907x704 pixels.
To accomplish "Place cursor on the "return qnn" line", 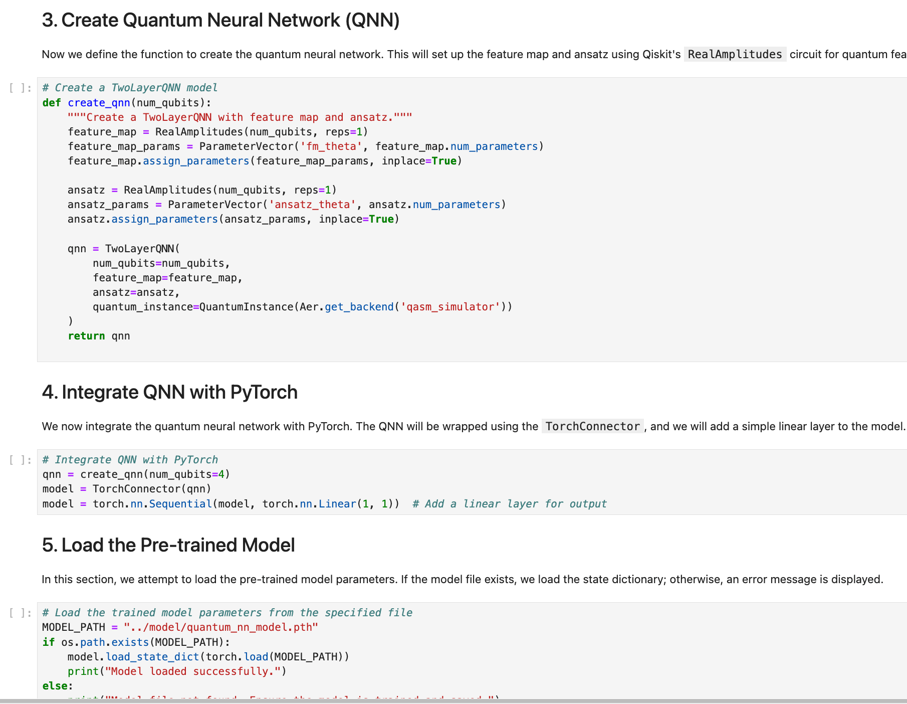I will (99, 336).
